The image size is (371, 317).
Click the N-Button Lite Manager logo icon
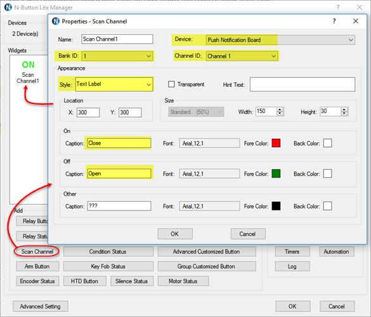(8, 8)
